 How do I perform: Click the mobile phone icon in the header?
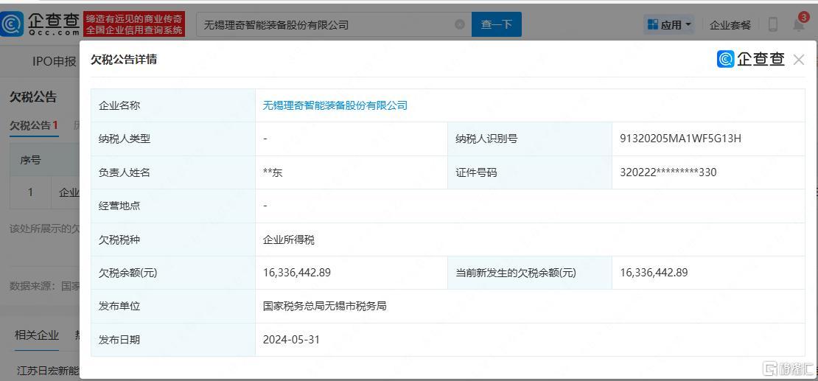coord(773,24)
